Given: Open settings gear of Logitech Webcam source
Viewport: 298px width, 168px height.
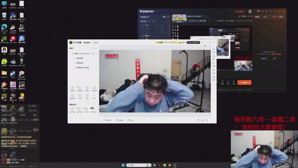Looking at the screenshot, I should [96, 54].
